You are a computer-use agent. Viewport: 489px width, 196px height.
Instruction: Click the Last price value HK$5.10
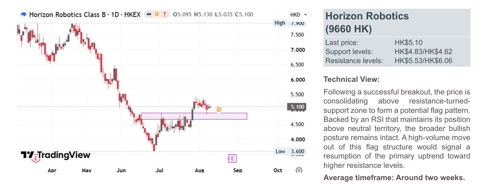408,43
